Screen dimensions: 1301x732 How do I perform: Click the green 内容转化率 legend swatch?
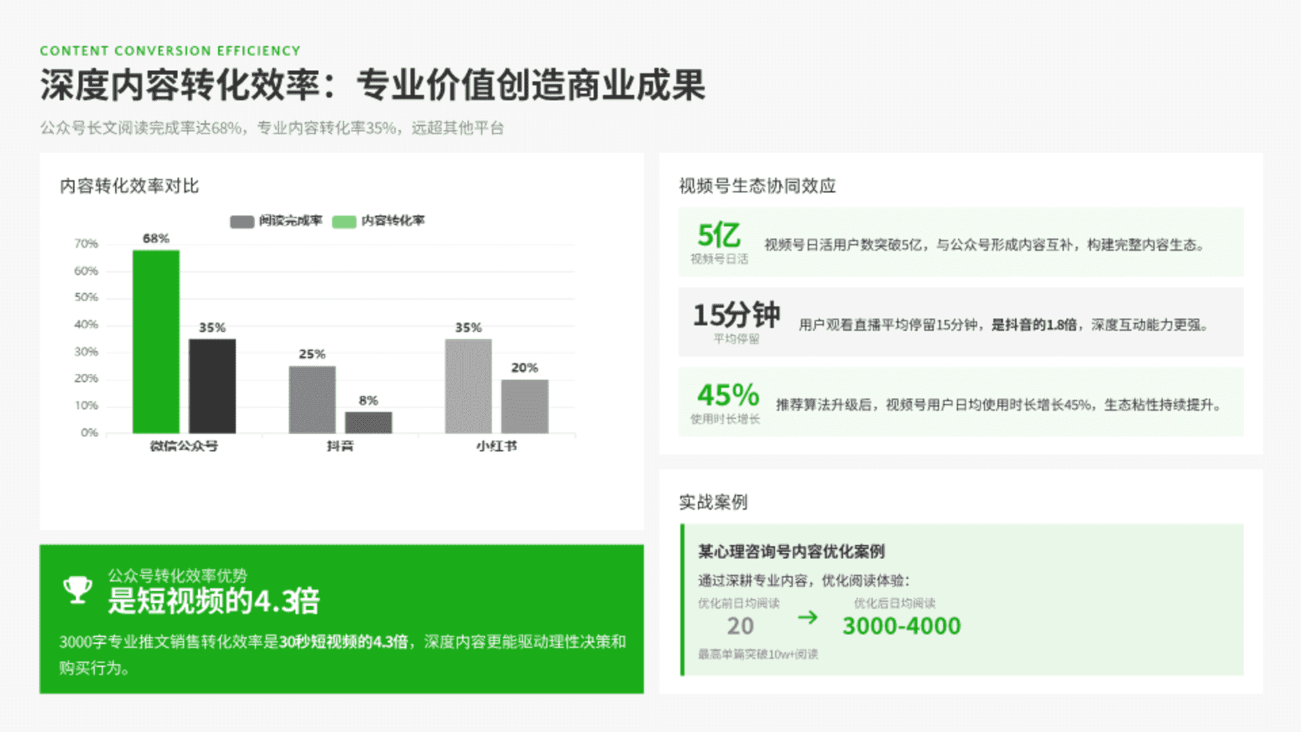344,222
